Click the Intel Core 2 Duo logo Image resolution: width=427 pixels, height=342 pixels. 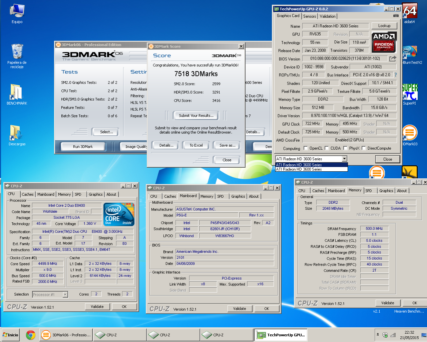pyautogui.click(x=119, y=214)
